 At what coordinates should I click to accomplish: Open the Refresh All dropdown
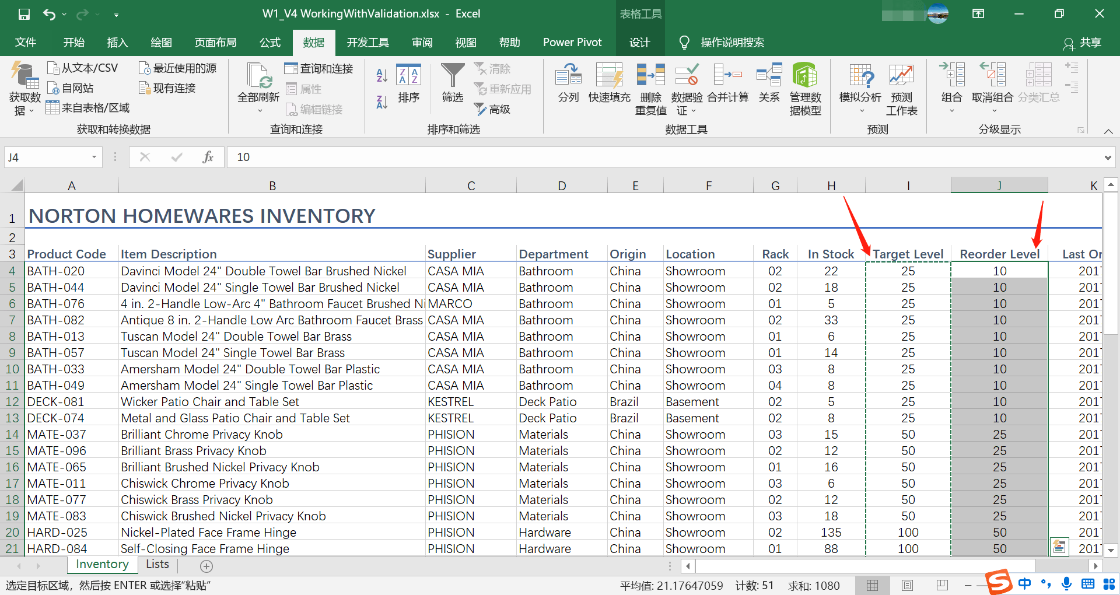pos(259,110)
